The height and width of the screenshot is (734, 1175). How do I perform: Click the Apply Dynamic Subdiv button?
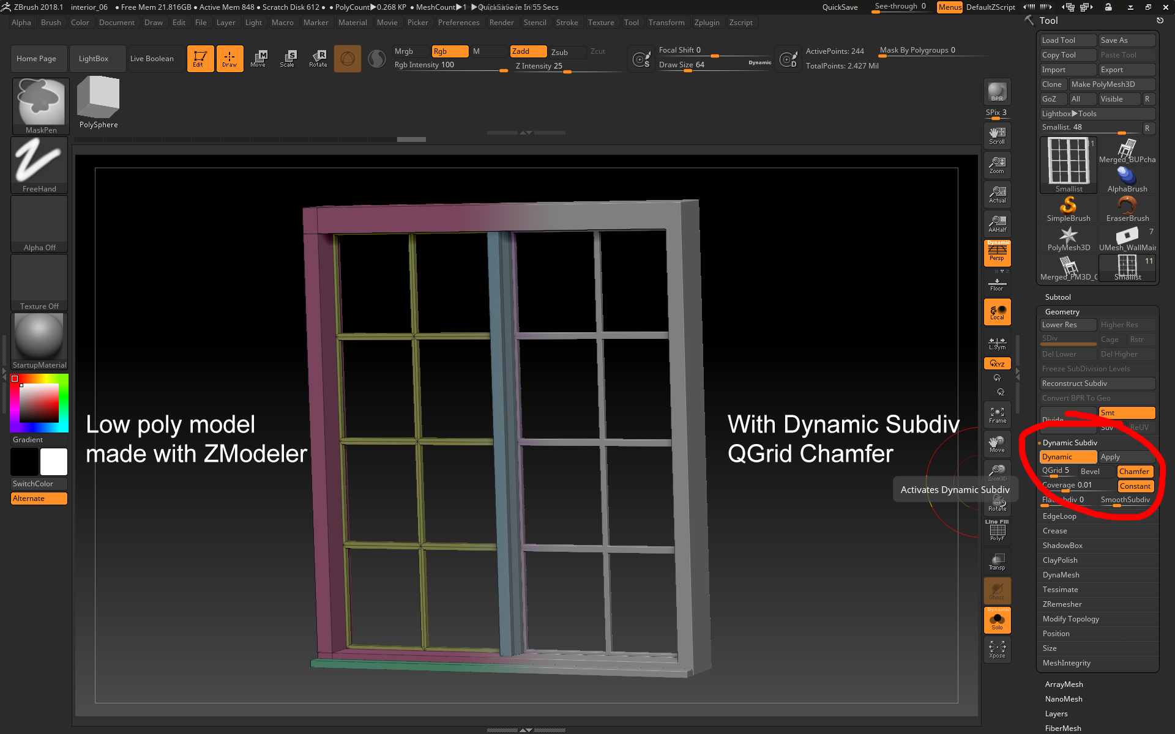1111,457
